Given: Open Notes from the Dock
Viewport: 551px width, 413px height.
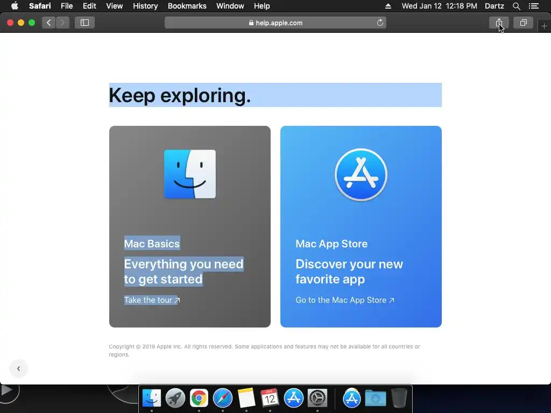Looking at the screenshot, I should (246, 398).
